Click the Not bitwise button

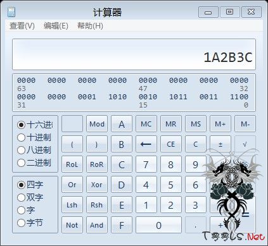click(72, 225)
